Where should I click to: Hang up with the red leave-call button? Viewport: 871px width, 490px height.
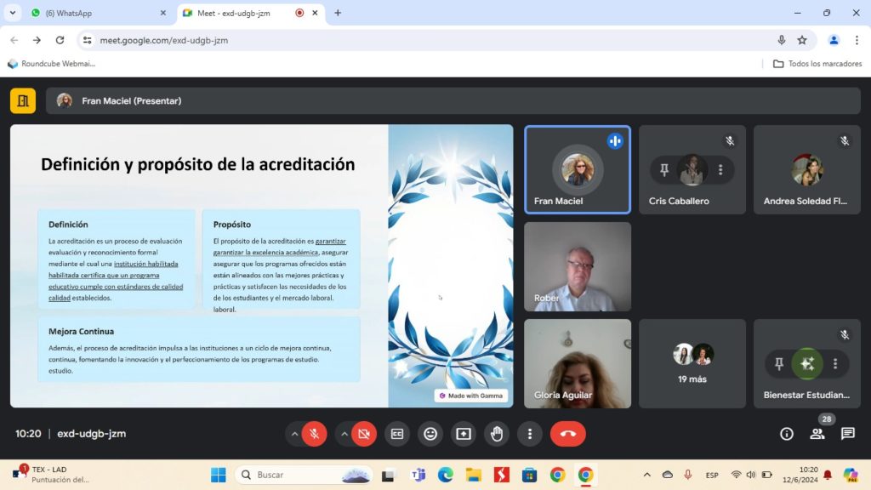click(x=568, y=434)
